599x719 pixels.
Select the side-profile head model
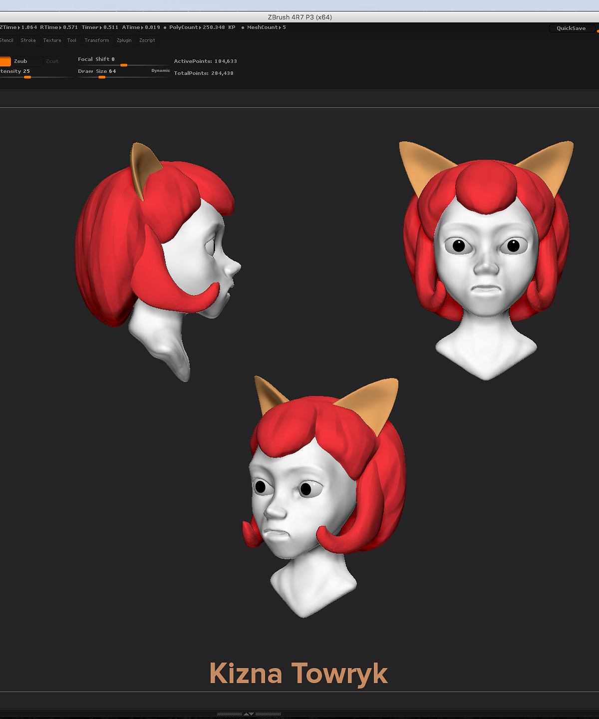tap(158, 262)
